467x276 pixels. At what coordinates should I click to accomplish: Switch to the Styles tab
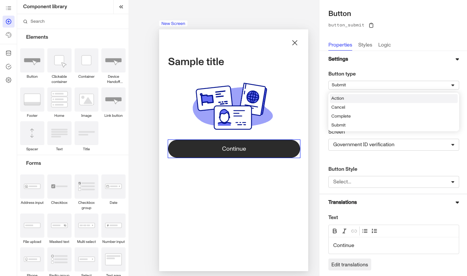click(365, 45)
